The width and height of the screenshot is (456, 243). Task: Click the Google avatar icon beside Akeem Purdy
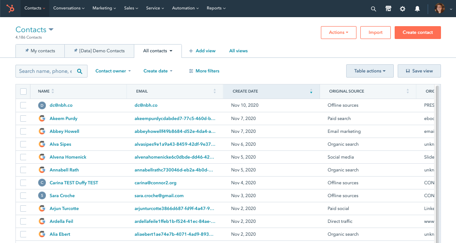tap(42, 118)
